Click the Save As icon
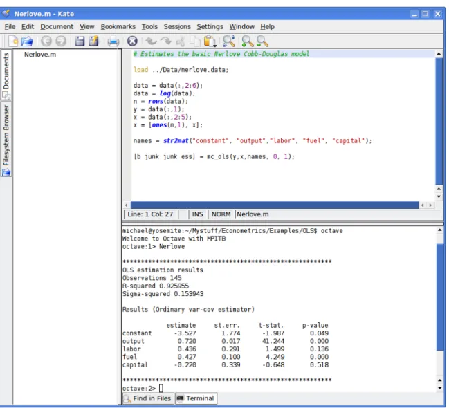Screen dimensions: 449x408 click(x=93, y=41)
